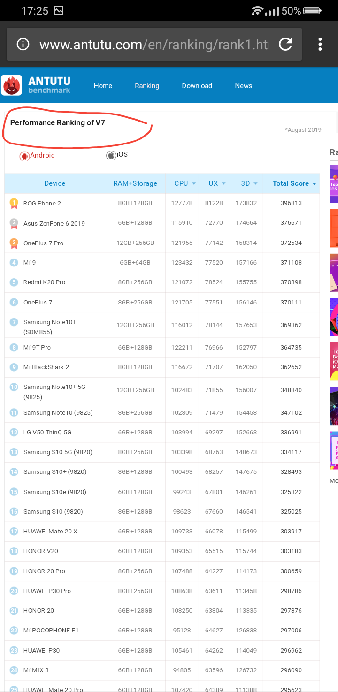The image size is (338, 692).
Task: Switch to the Android ranking tab
Action: [37, 156]
